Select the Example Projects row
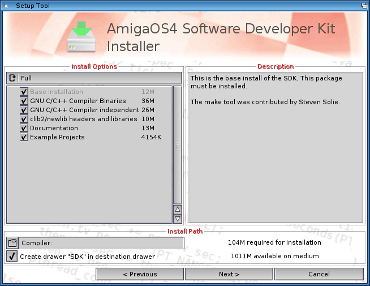Image resolution: width=370 pixels, height=286 pixels. 96,137
